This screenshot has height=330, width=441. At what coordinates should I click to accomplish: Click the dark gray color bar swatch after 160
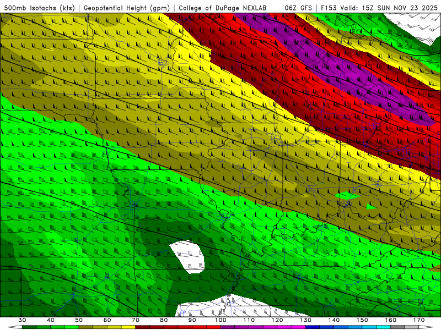(x=397, y=327)
